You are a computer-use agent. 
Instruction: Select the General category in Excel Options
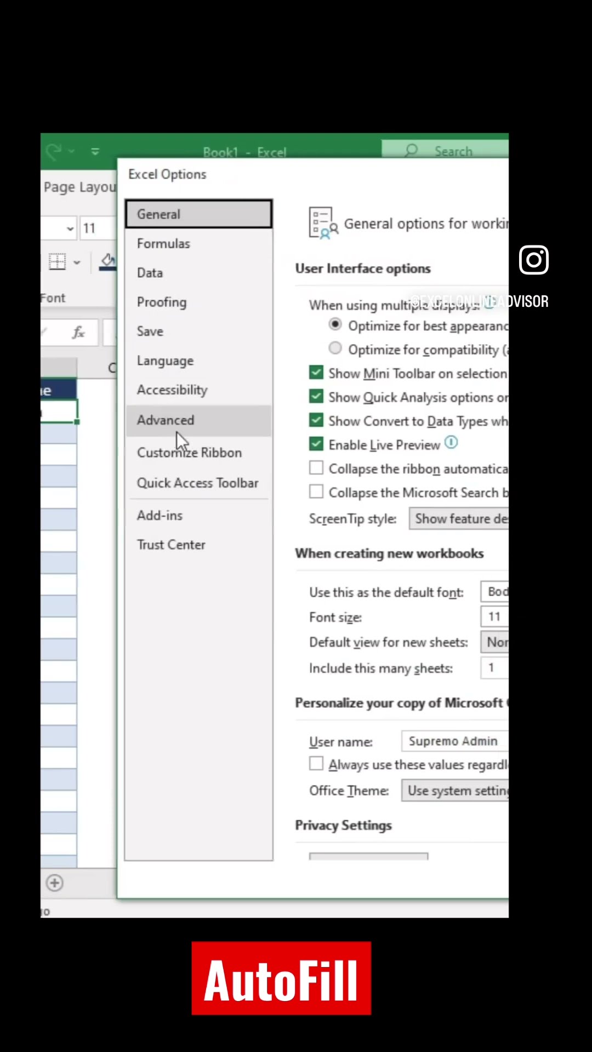click(198, 214)
